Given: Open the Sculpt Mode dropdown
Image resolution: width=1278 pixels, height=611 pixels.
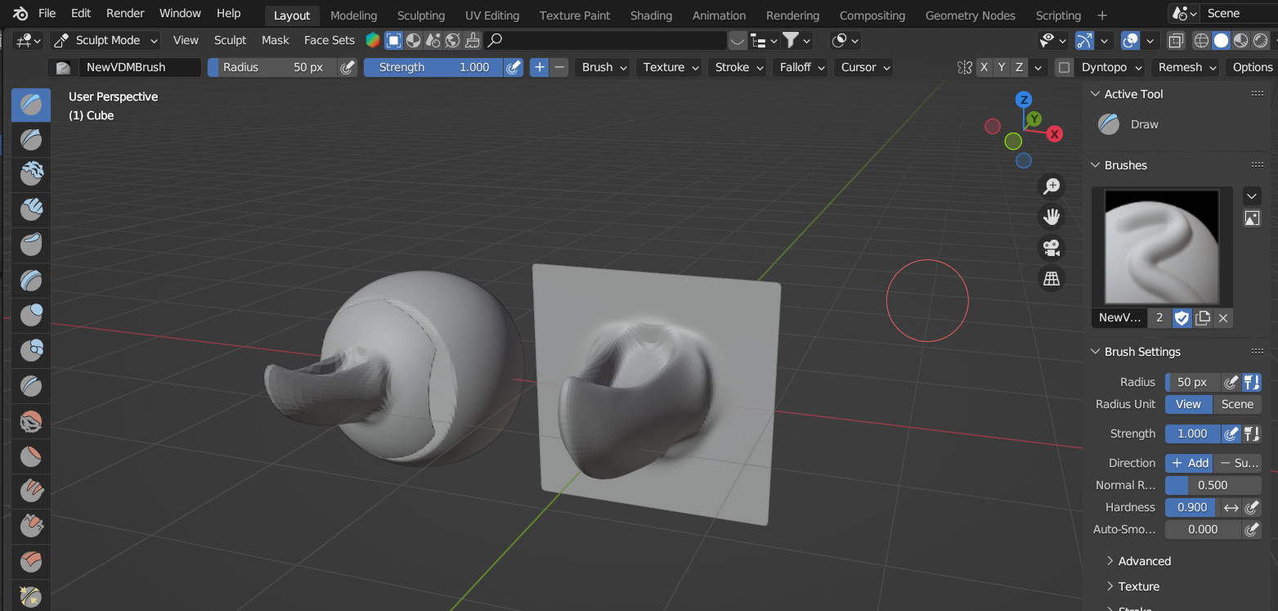Looking at the screenshot, I should click(x=105, y=40).
